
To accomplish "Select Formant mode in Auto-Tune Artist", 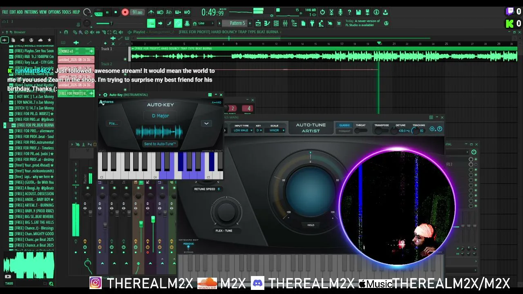I will point(344,131).
